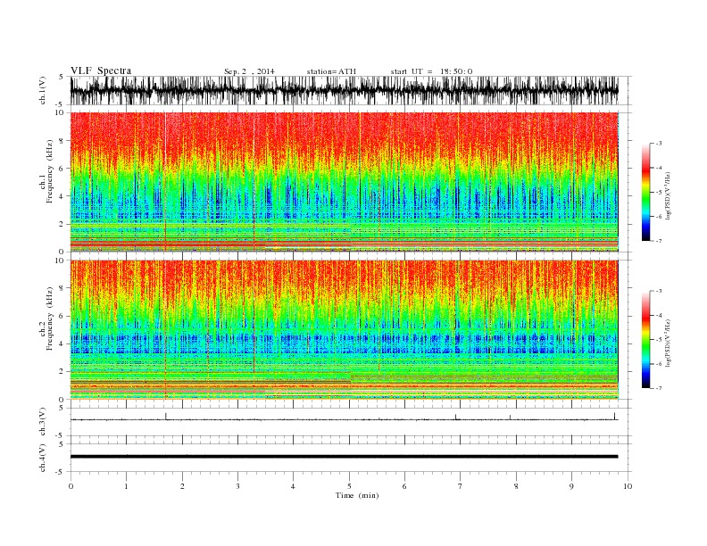Click the 'ch.1(V)' waveform axis label

pos(43,90)
